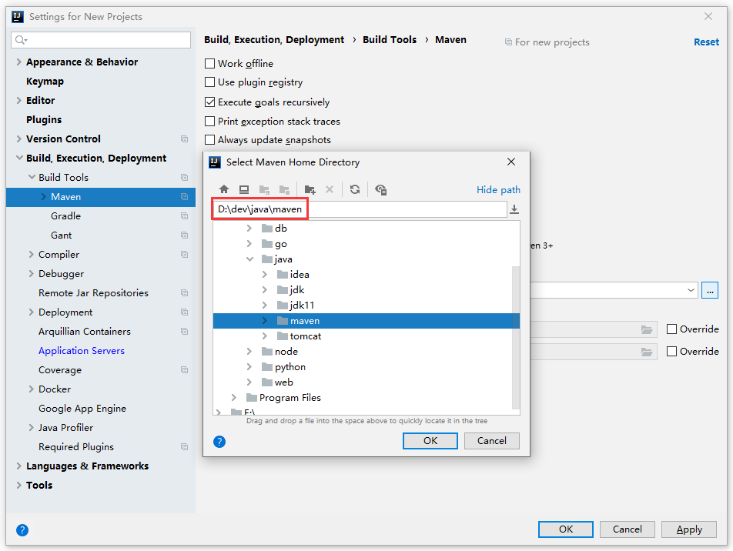The width and height of the screenshot is (733, 551).
Task: Click the module directory toolbar icon
Action: 284,189
